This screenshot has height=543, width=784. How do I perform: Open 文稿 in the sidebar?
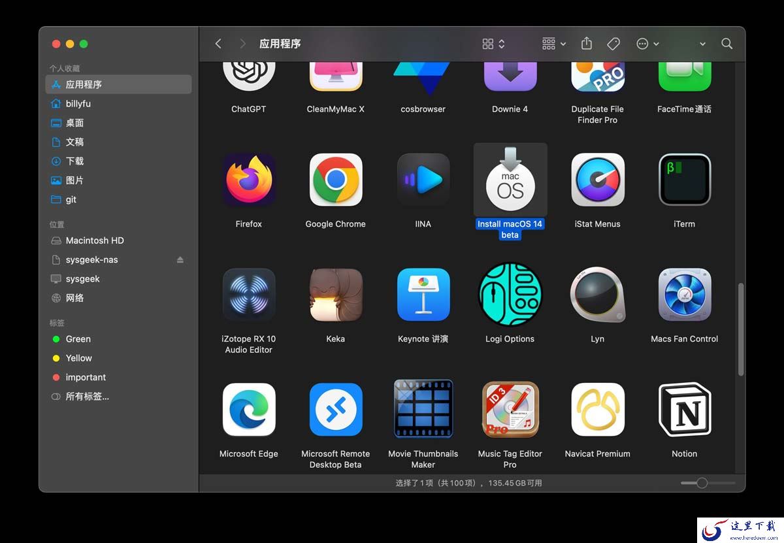[x=118, y=142]
